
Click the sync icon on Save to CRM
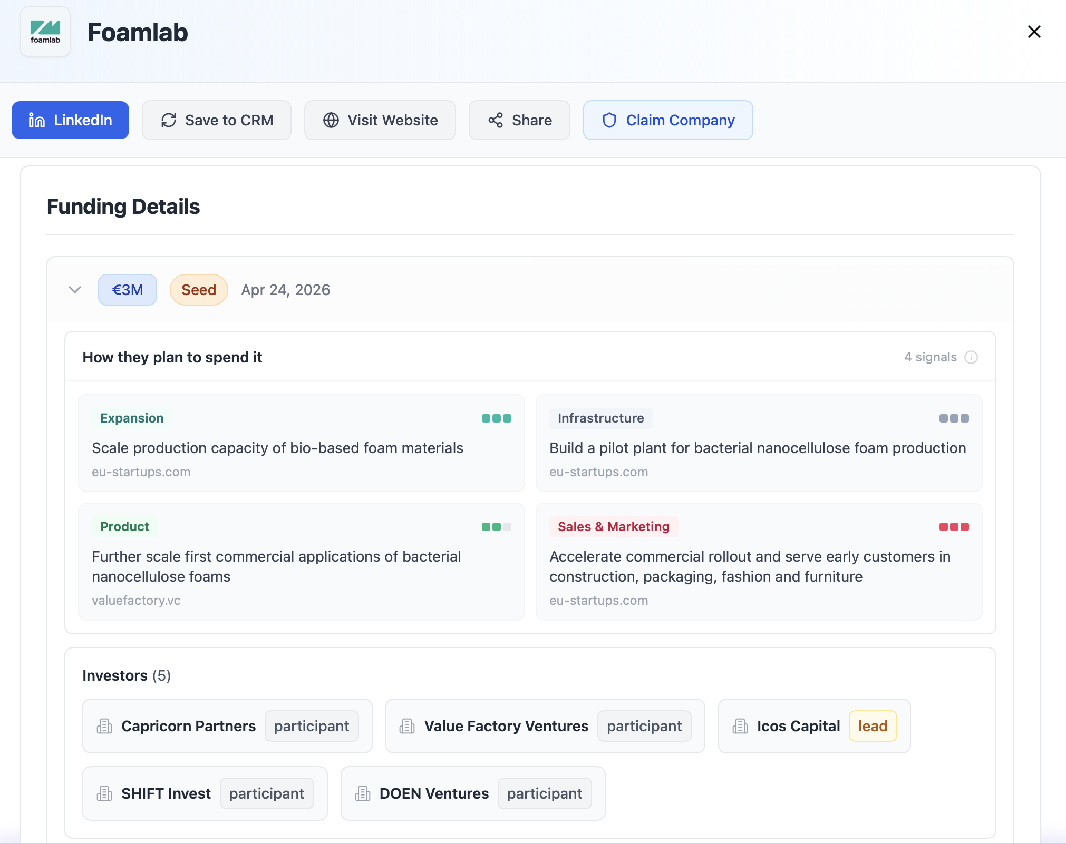(x=169, y=120)
